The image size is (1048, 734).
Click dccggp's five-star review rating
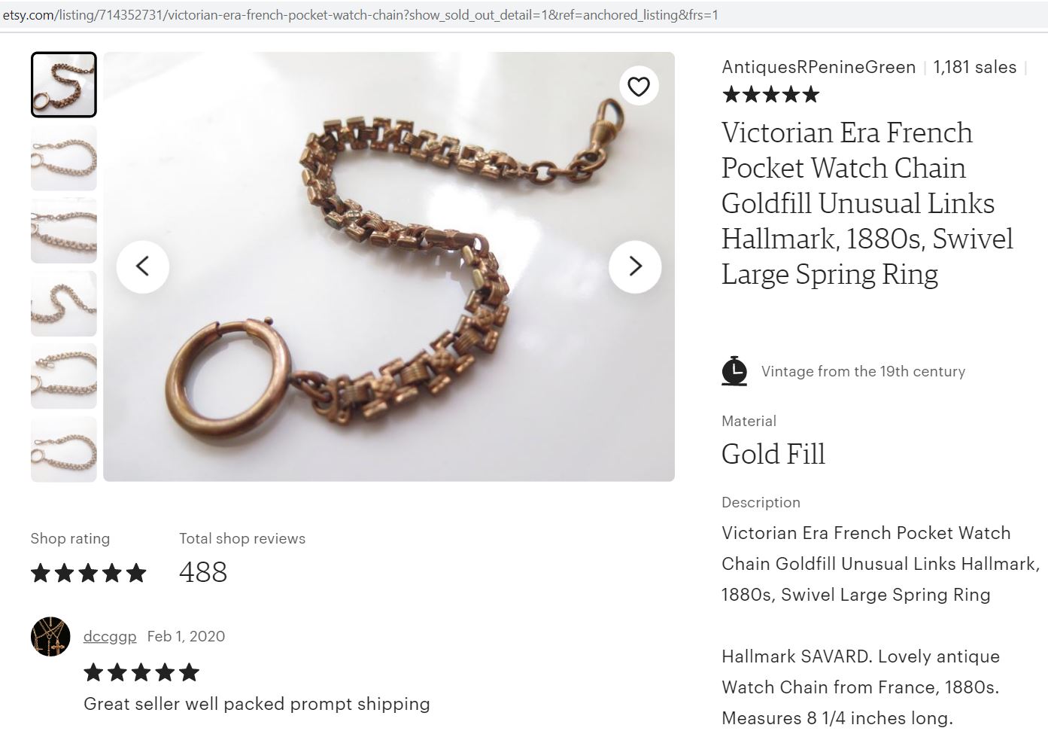tap(141, 672)
